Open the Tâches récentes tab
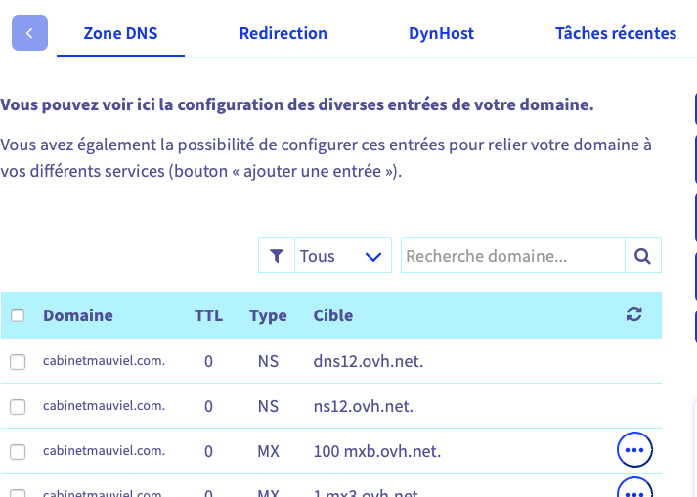 [616, 33]
